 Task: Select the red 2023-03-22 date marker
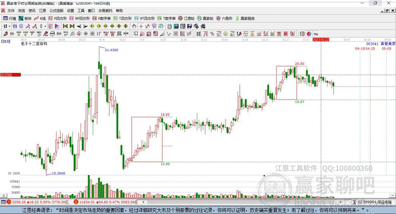(321, 40)
